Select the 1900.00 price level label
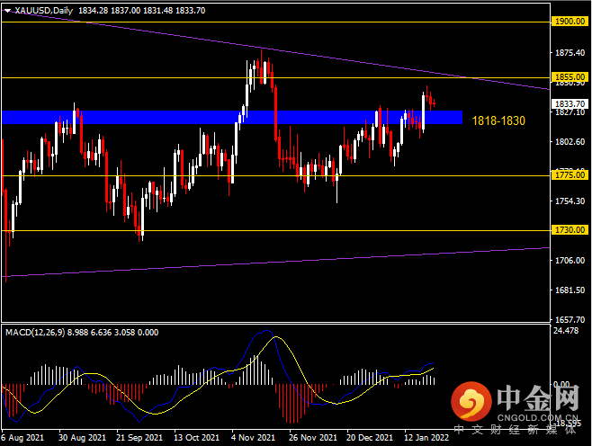The width and height of the screenshot is (592, 446). (570, 22)
